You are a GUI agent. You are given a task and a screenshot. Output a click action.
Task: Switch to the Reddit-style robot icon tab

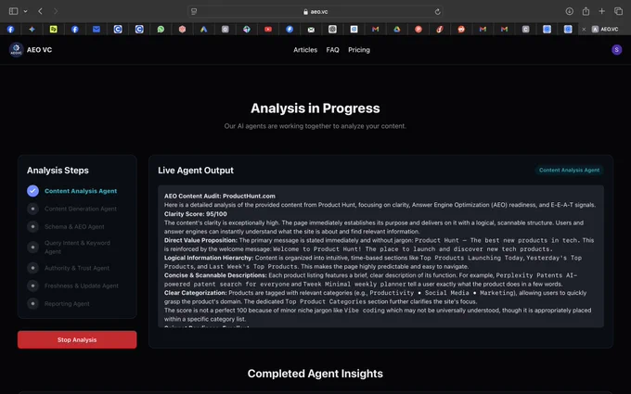click(461, 29)
